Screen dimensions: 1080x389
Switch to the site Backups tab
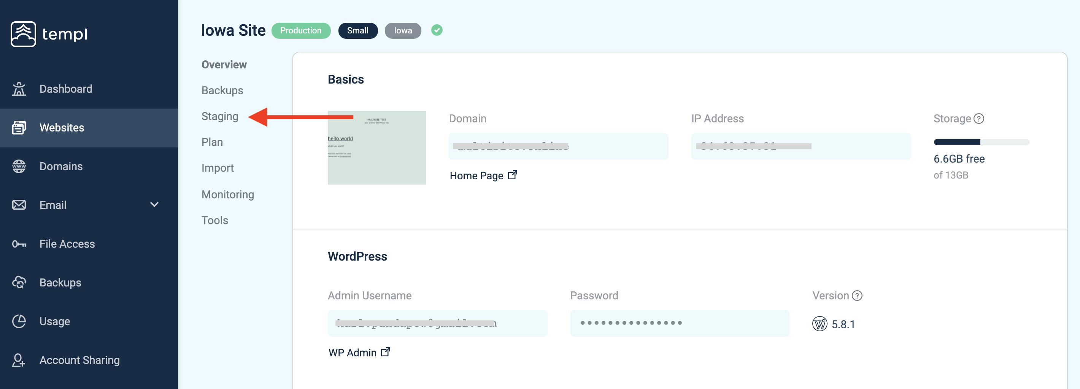(222, 90)
